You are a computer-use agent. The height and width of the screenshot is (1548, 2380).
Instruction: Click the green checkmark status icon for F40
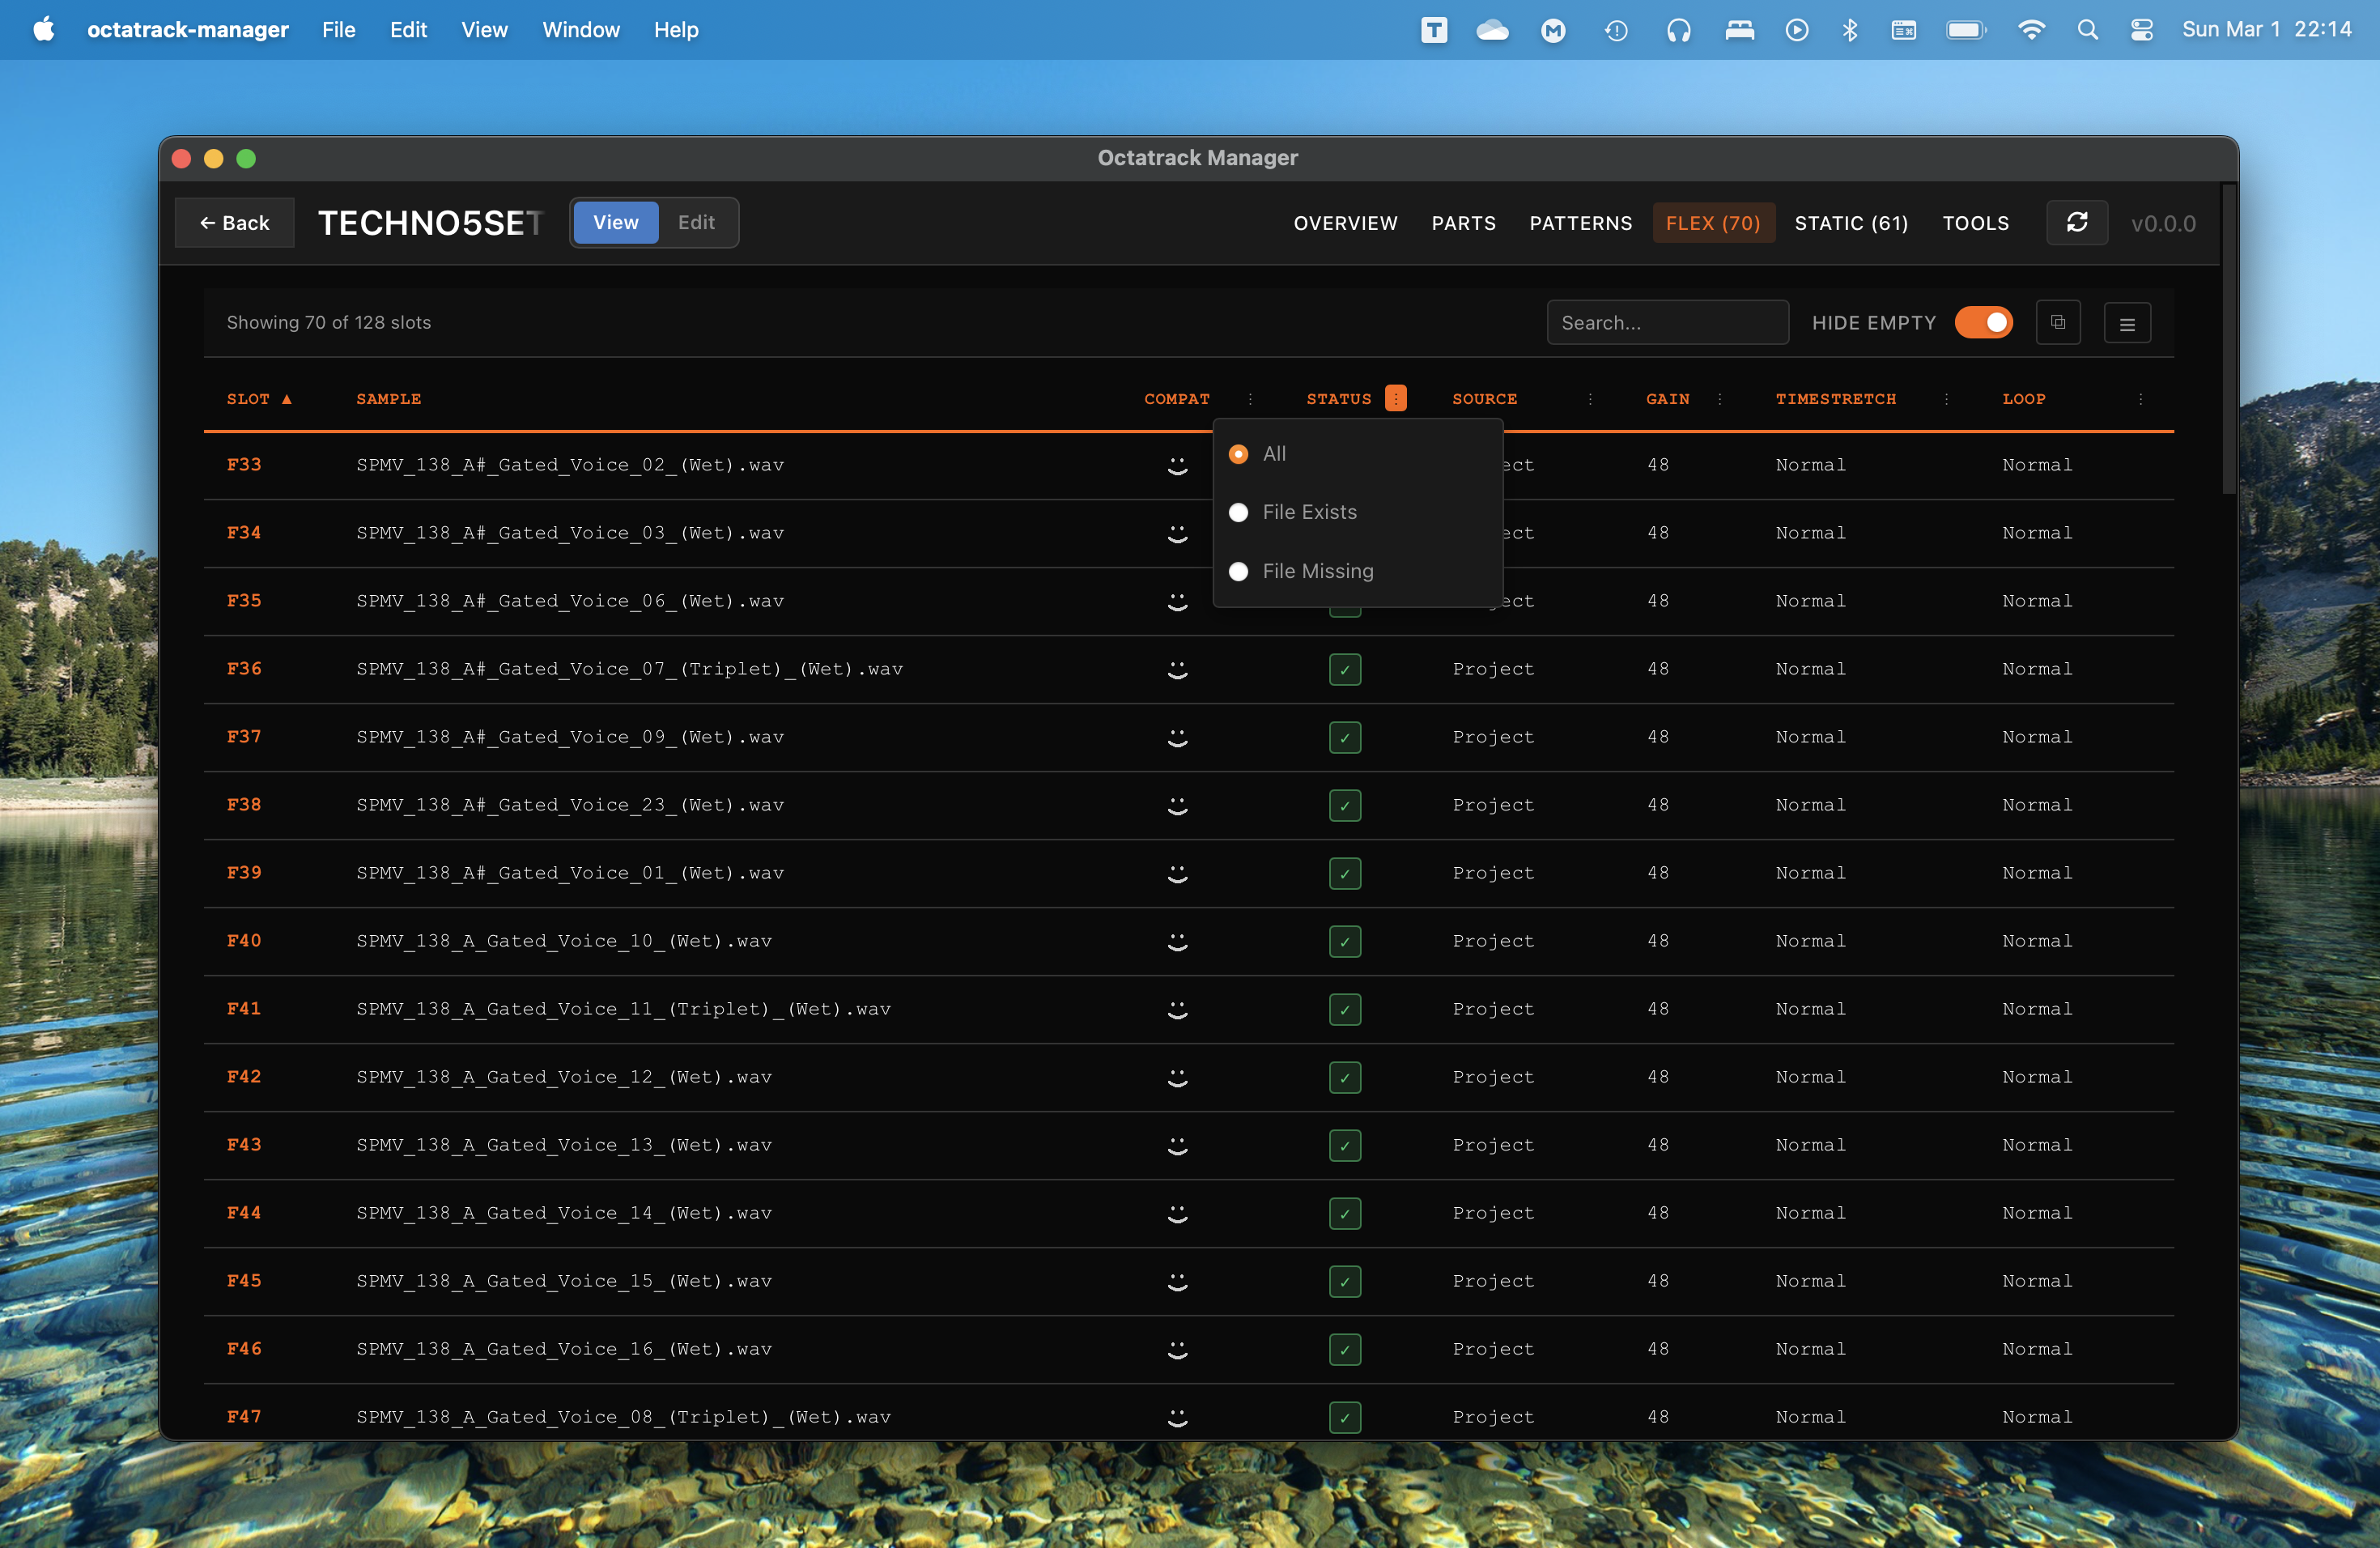(x=1345, y=941)
